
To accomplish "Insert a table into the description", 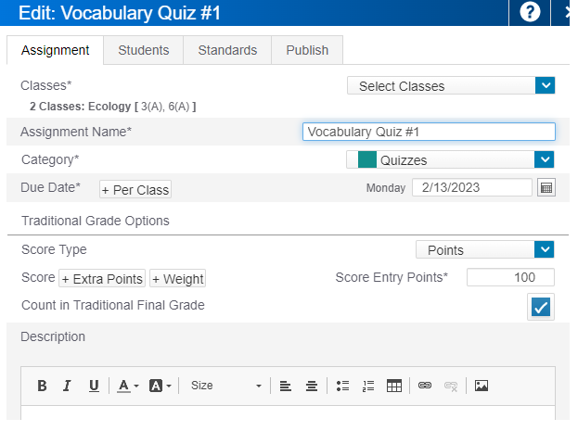I will (393, 386).
